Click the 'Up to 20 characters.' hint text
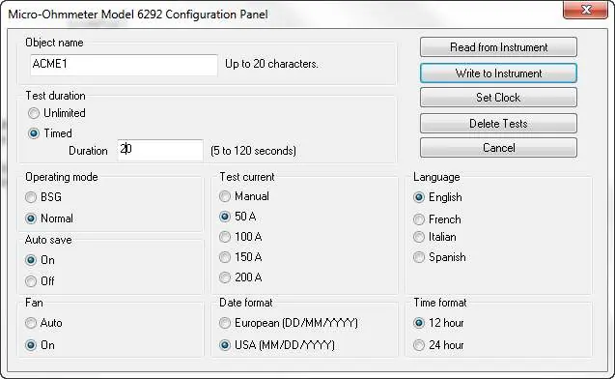The height and width of the screenshot is (379, 615). coord(271,64)
